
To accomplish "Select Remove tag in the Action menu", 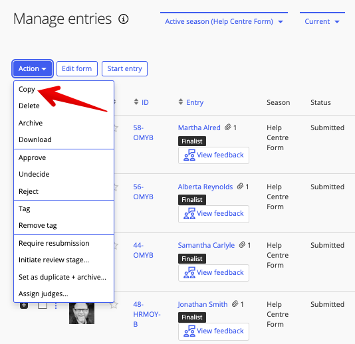I will pos(38,225).
